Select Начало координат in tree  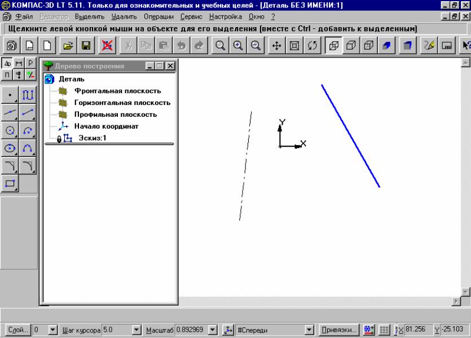click(107, 126)
